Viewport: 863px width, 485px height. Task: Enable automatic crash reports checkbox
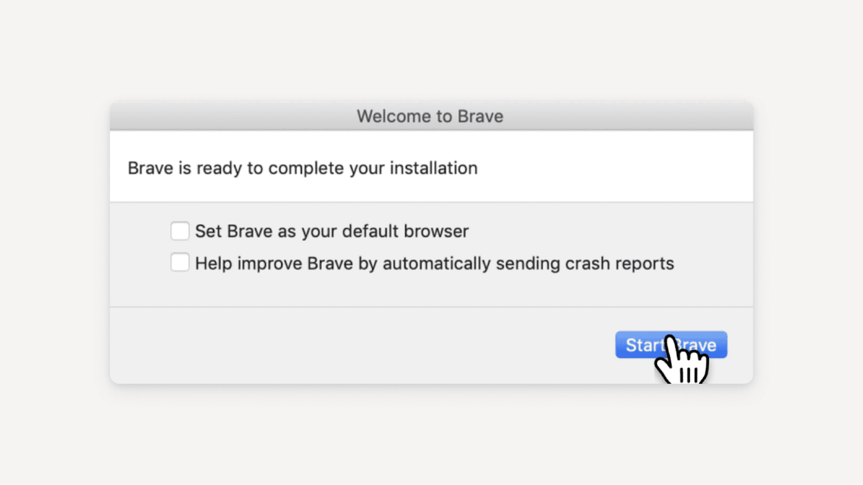(x=180, y=262)
